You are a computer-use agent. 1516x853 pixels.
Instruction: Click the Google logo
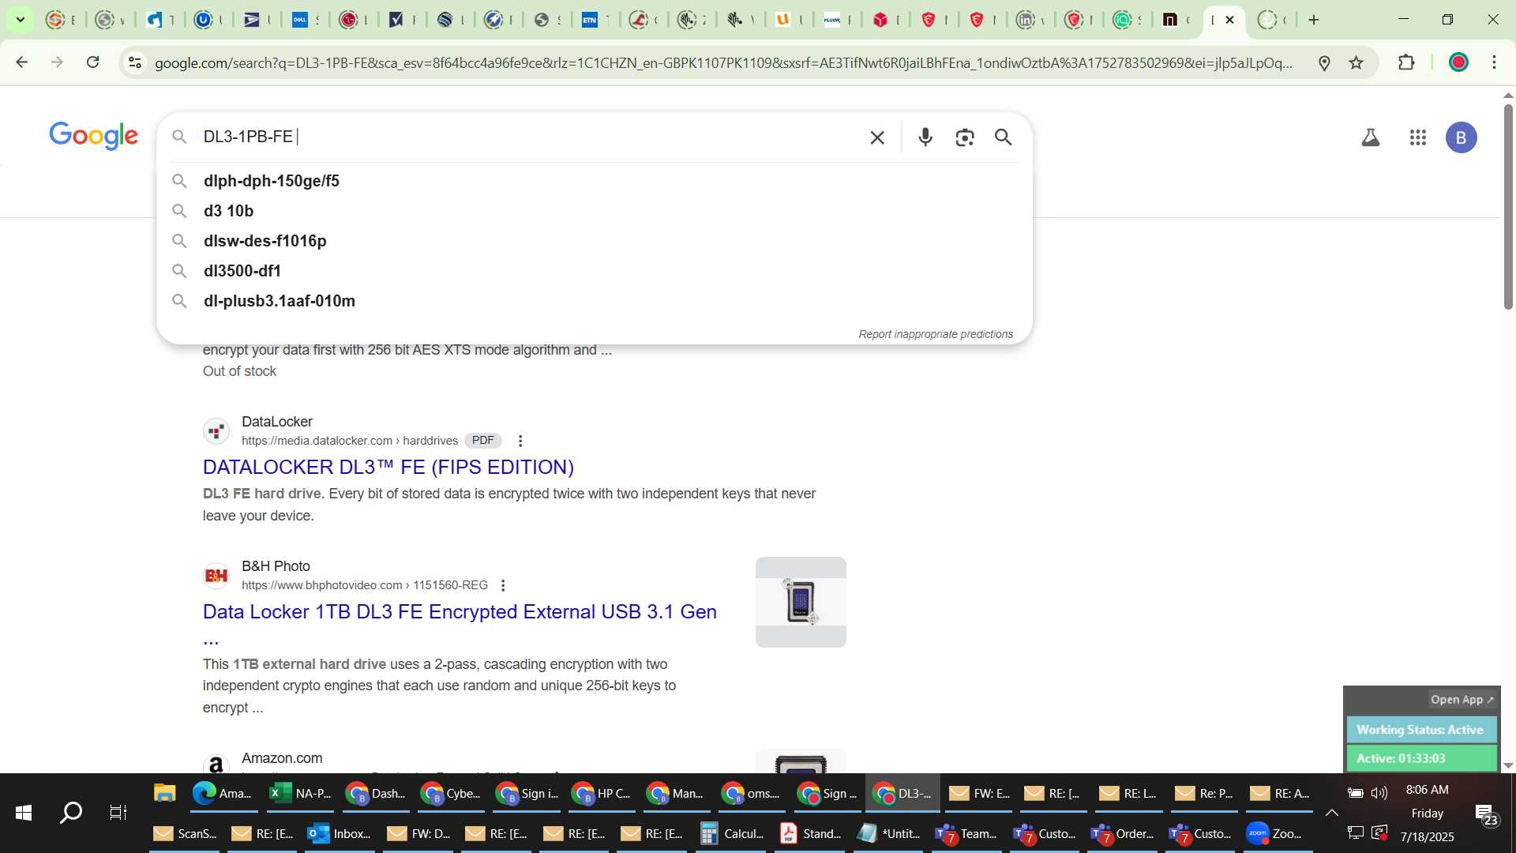(93, 136)
